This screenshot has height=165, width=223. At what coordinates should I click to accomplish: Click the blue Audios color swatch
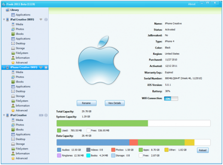[x=59, y=150]
